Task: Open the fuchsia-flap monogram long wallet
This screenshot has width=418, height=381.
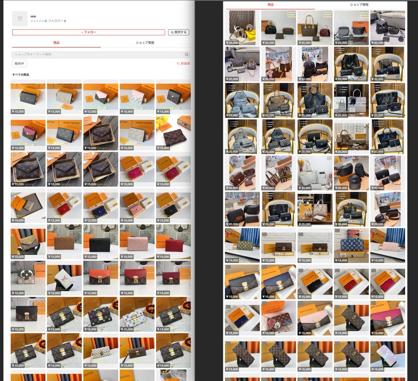Action: 388,318
